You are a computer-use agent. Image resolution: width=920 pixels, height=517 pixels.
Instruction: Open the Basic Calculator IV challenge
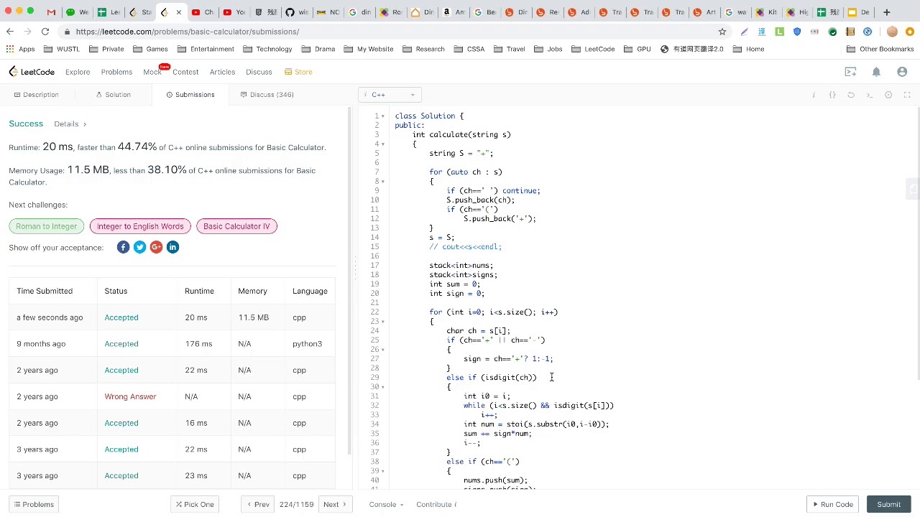tap(236, 226)
